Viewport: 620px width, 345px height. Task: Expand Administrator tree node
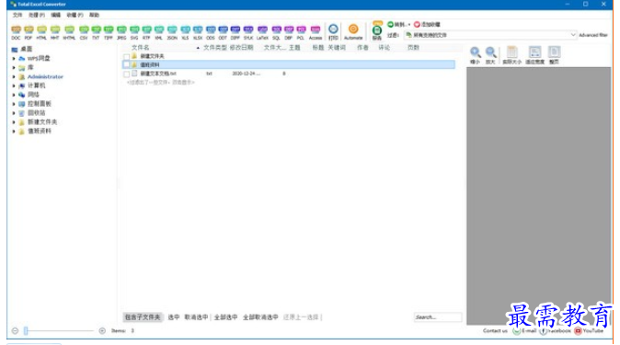pyautogui.click(x=14, y=76)
